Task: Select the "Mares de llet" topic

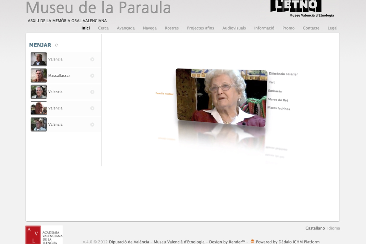Action: (x=278, y=100)
